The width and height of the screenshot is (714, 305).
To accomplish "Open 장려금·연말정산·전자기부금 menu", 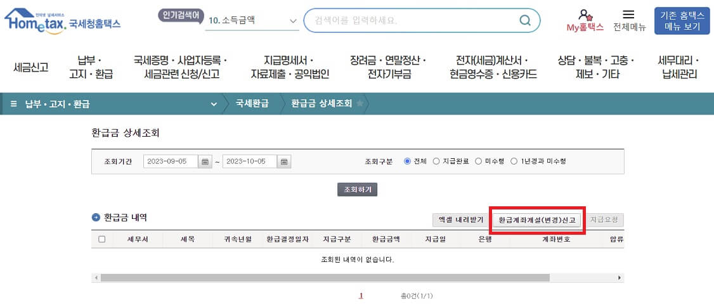I will (x=389, y=67).
